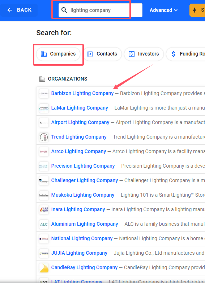Click the ALC Aluminium Lighting logo
The height and width of the screenshot is (283, 205).
pos(44,224)
